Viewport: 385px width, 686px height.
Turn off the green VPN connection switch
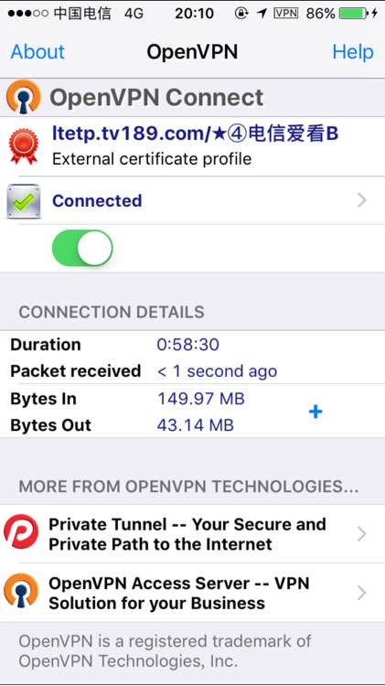[82, 248]
